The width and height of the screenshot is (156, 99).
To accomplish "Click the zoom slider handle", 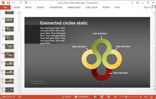I will 126,97.
